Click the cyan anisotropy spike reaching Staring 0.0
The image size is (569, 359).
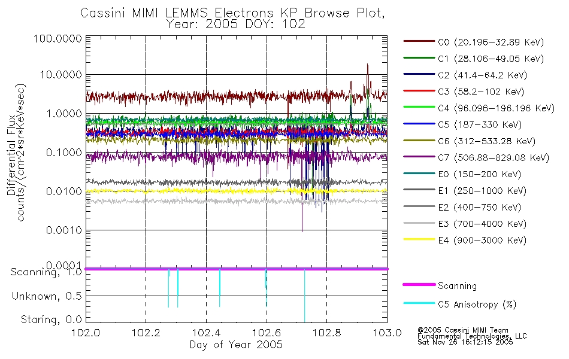point(304,296)
